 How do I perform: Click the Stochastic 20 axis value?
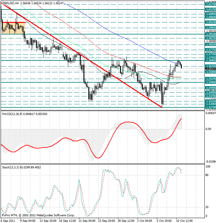click(207, 207)
